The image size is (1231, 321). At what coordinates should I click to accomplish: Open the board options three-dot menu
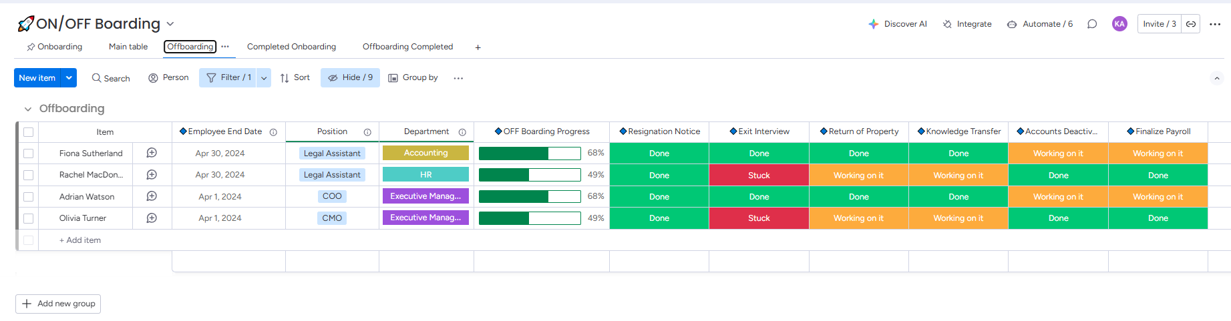1215,24
